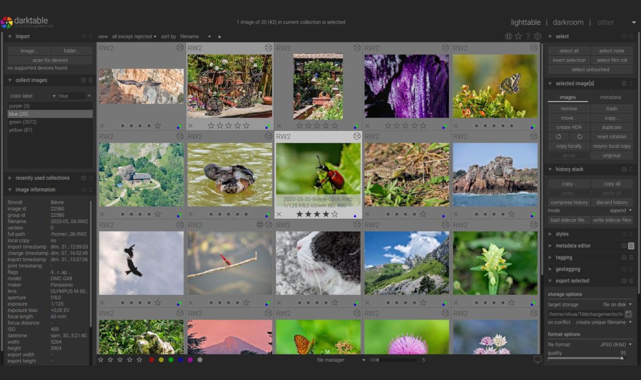Click the overlay star icon in top toolbar
This screenshot has height=380, width=641.
[x=518, y=36]
